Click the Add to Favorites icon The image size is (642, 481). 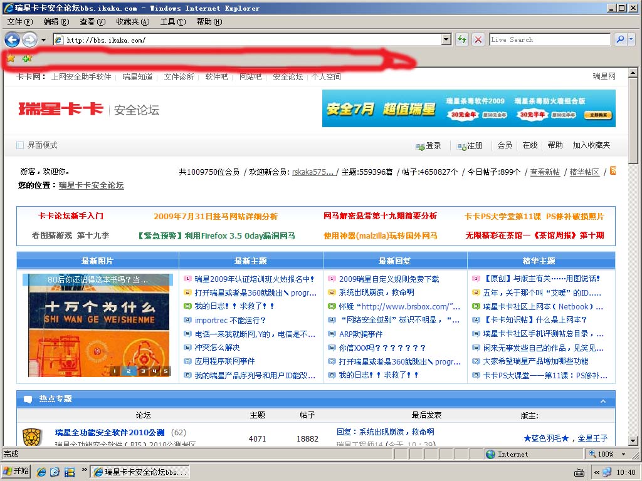coord(27,58)
